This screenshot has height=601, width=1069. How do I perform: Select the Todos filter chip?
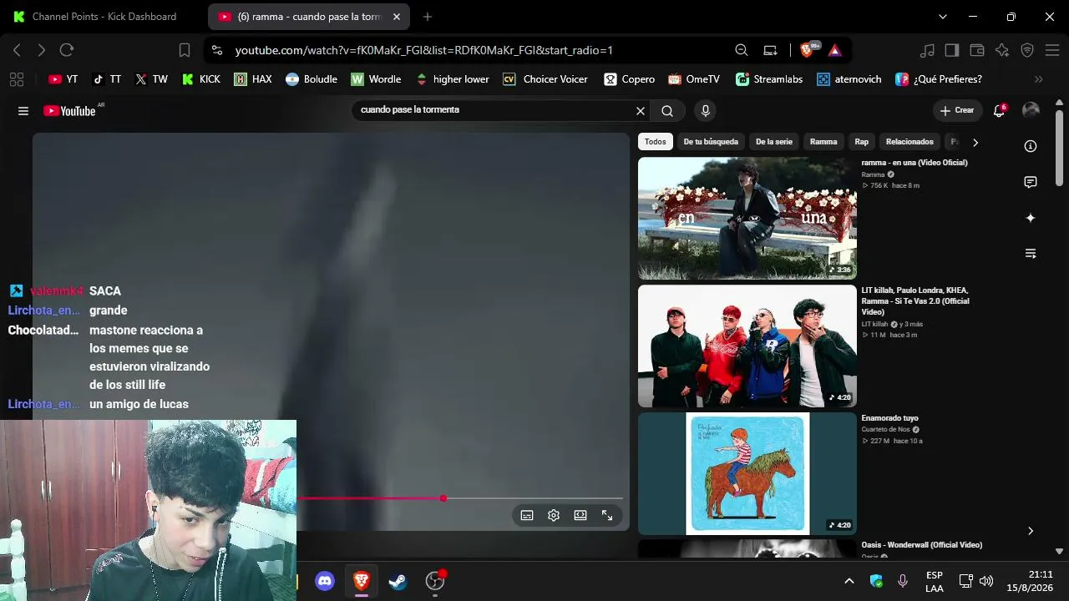tap(656, 142)
